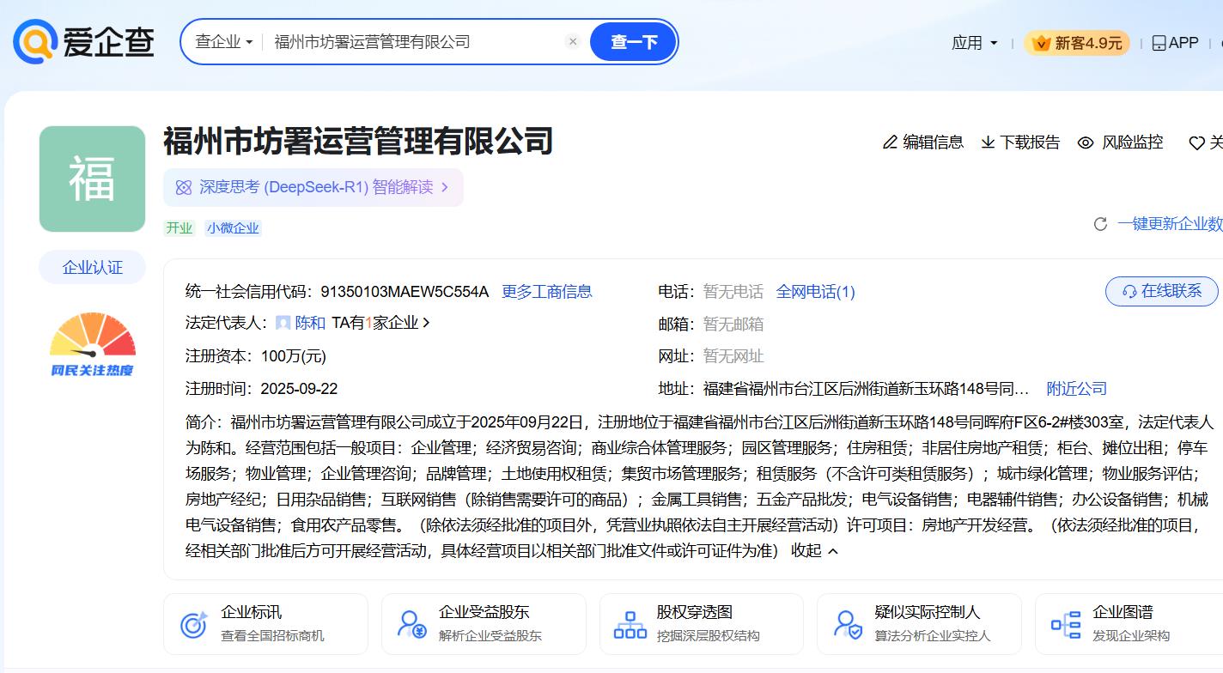Open 风险监控 eye icon
1223x673 pixels.
1086,142
